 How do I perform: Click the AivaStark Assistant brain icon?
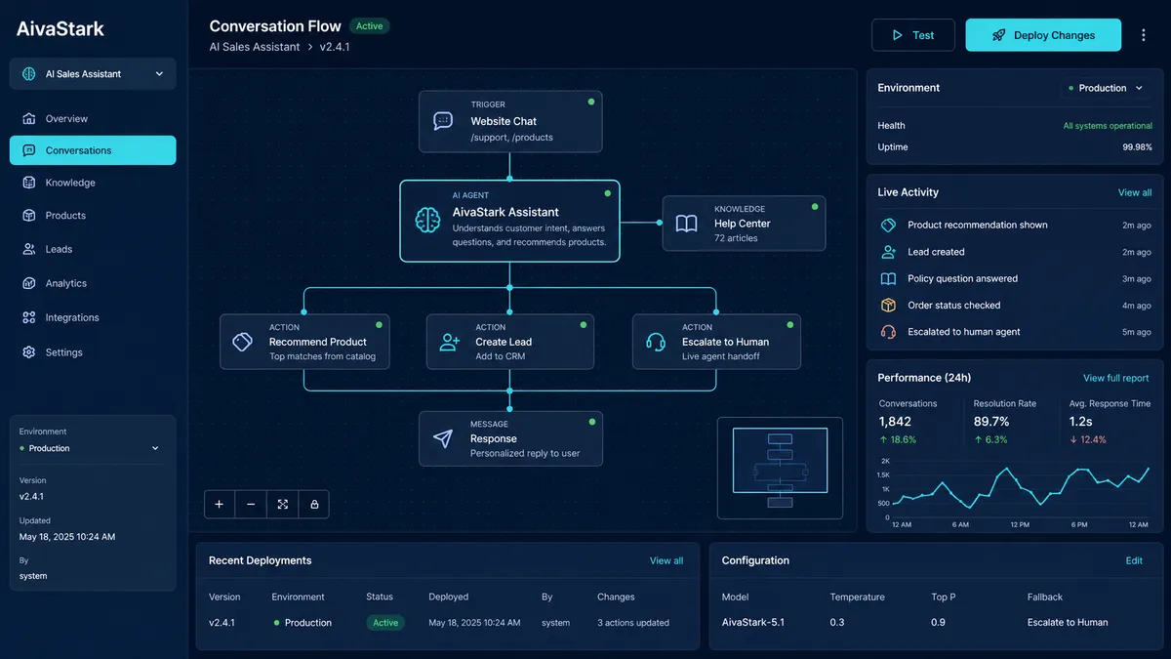coord(427,221)
